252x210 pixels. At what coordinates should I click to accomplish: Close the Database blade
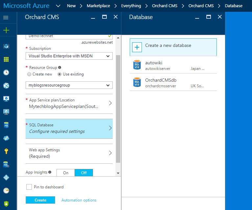tap(220, 17)
